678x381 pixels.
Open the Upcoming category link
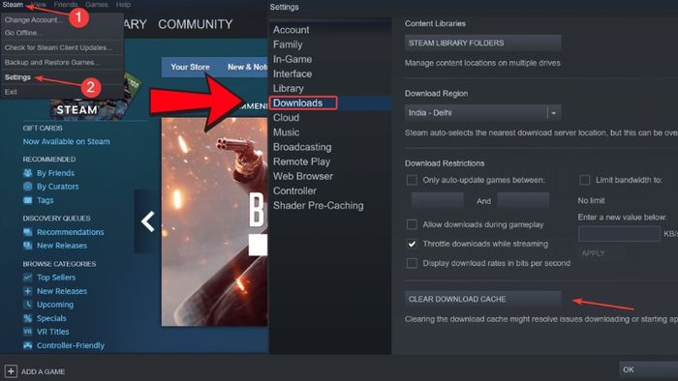coord(55,305)
